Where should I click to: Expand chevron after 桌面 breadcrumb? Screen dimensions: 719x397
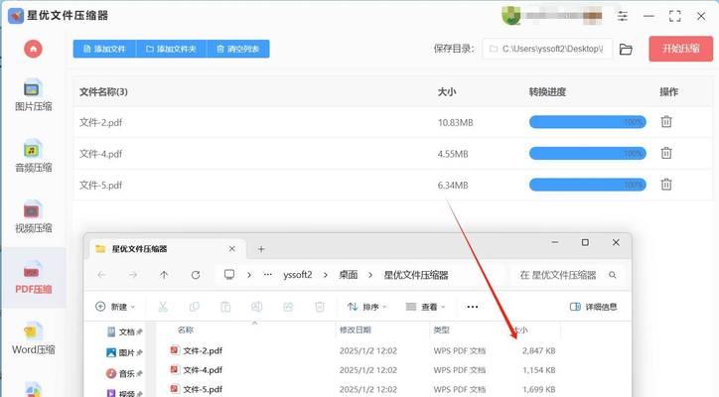tap(370, 275)
